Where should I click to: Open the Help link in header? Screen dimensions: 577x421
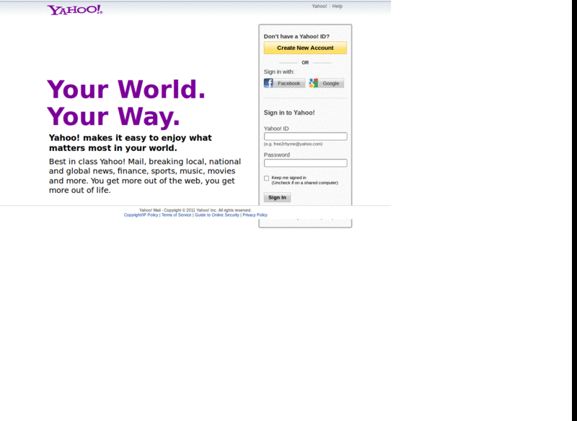[337, 6]
